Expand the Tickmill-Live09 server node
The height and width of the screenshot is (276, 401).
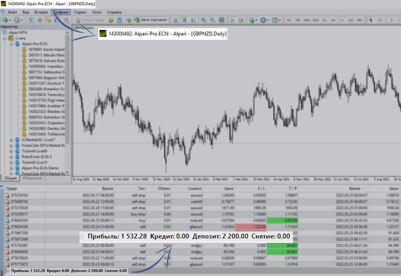(11, 151)
